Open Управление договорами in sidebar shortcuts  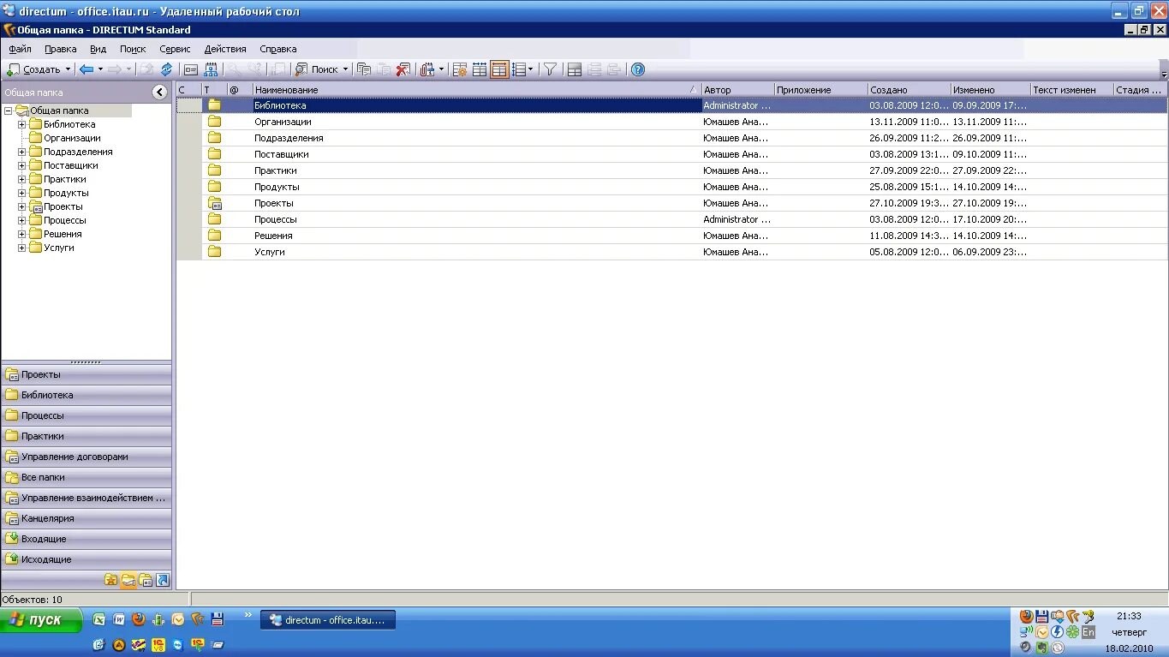[x=86, y=457]
